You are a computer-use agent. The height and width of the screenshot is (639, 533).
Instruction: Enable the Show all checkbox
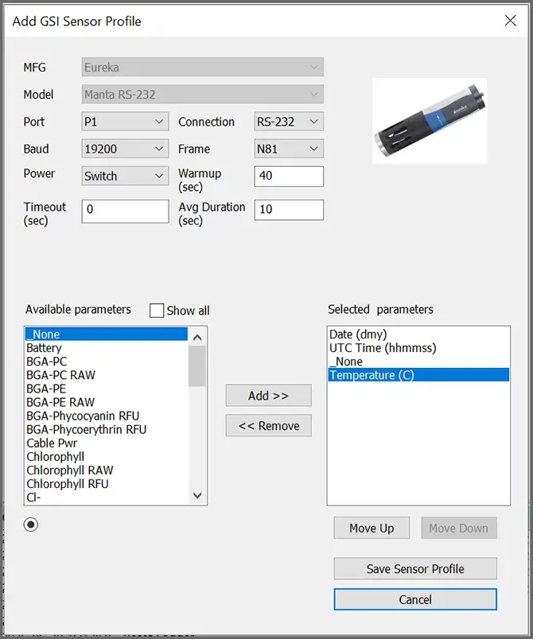[157, 311]
